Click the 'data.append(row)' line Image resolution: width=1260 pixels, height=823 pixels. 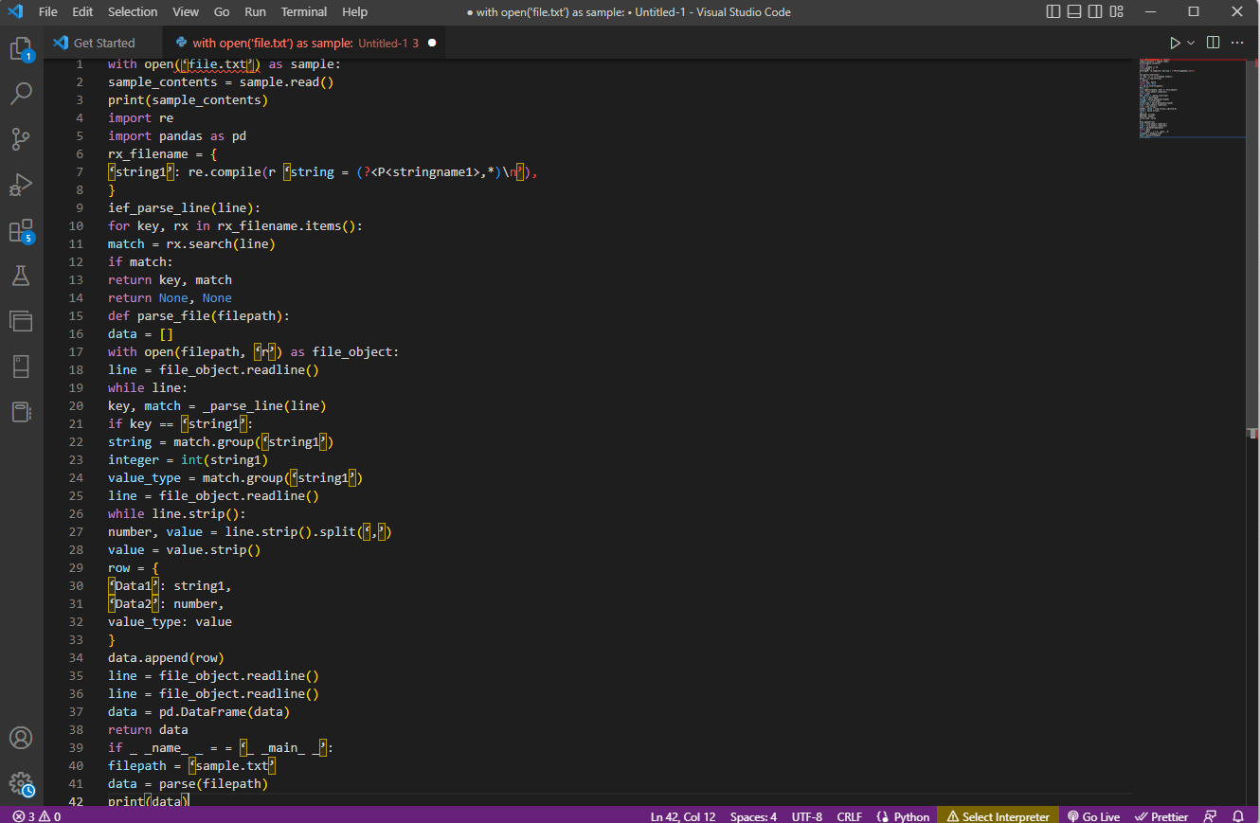pyautogui.click(x=166, y=658)
